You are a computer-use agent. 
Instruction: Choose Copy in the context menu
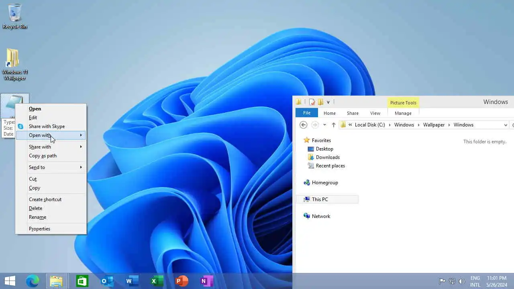(x=51, y=188)
